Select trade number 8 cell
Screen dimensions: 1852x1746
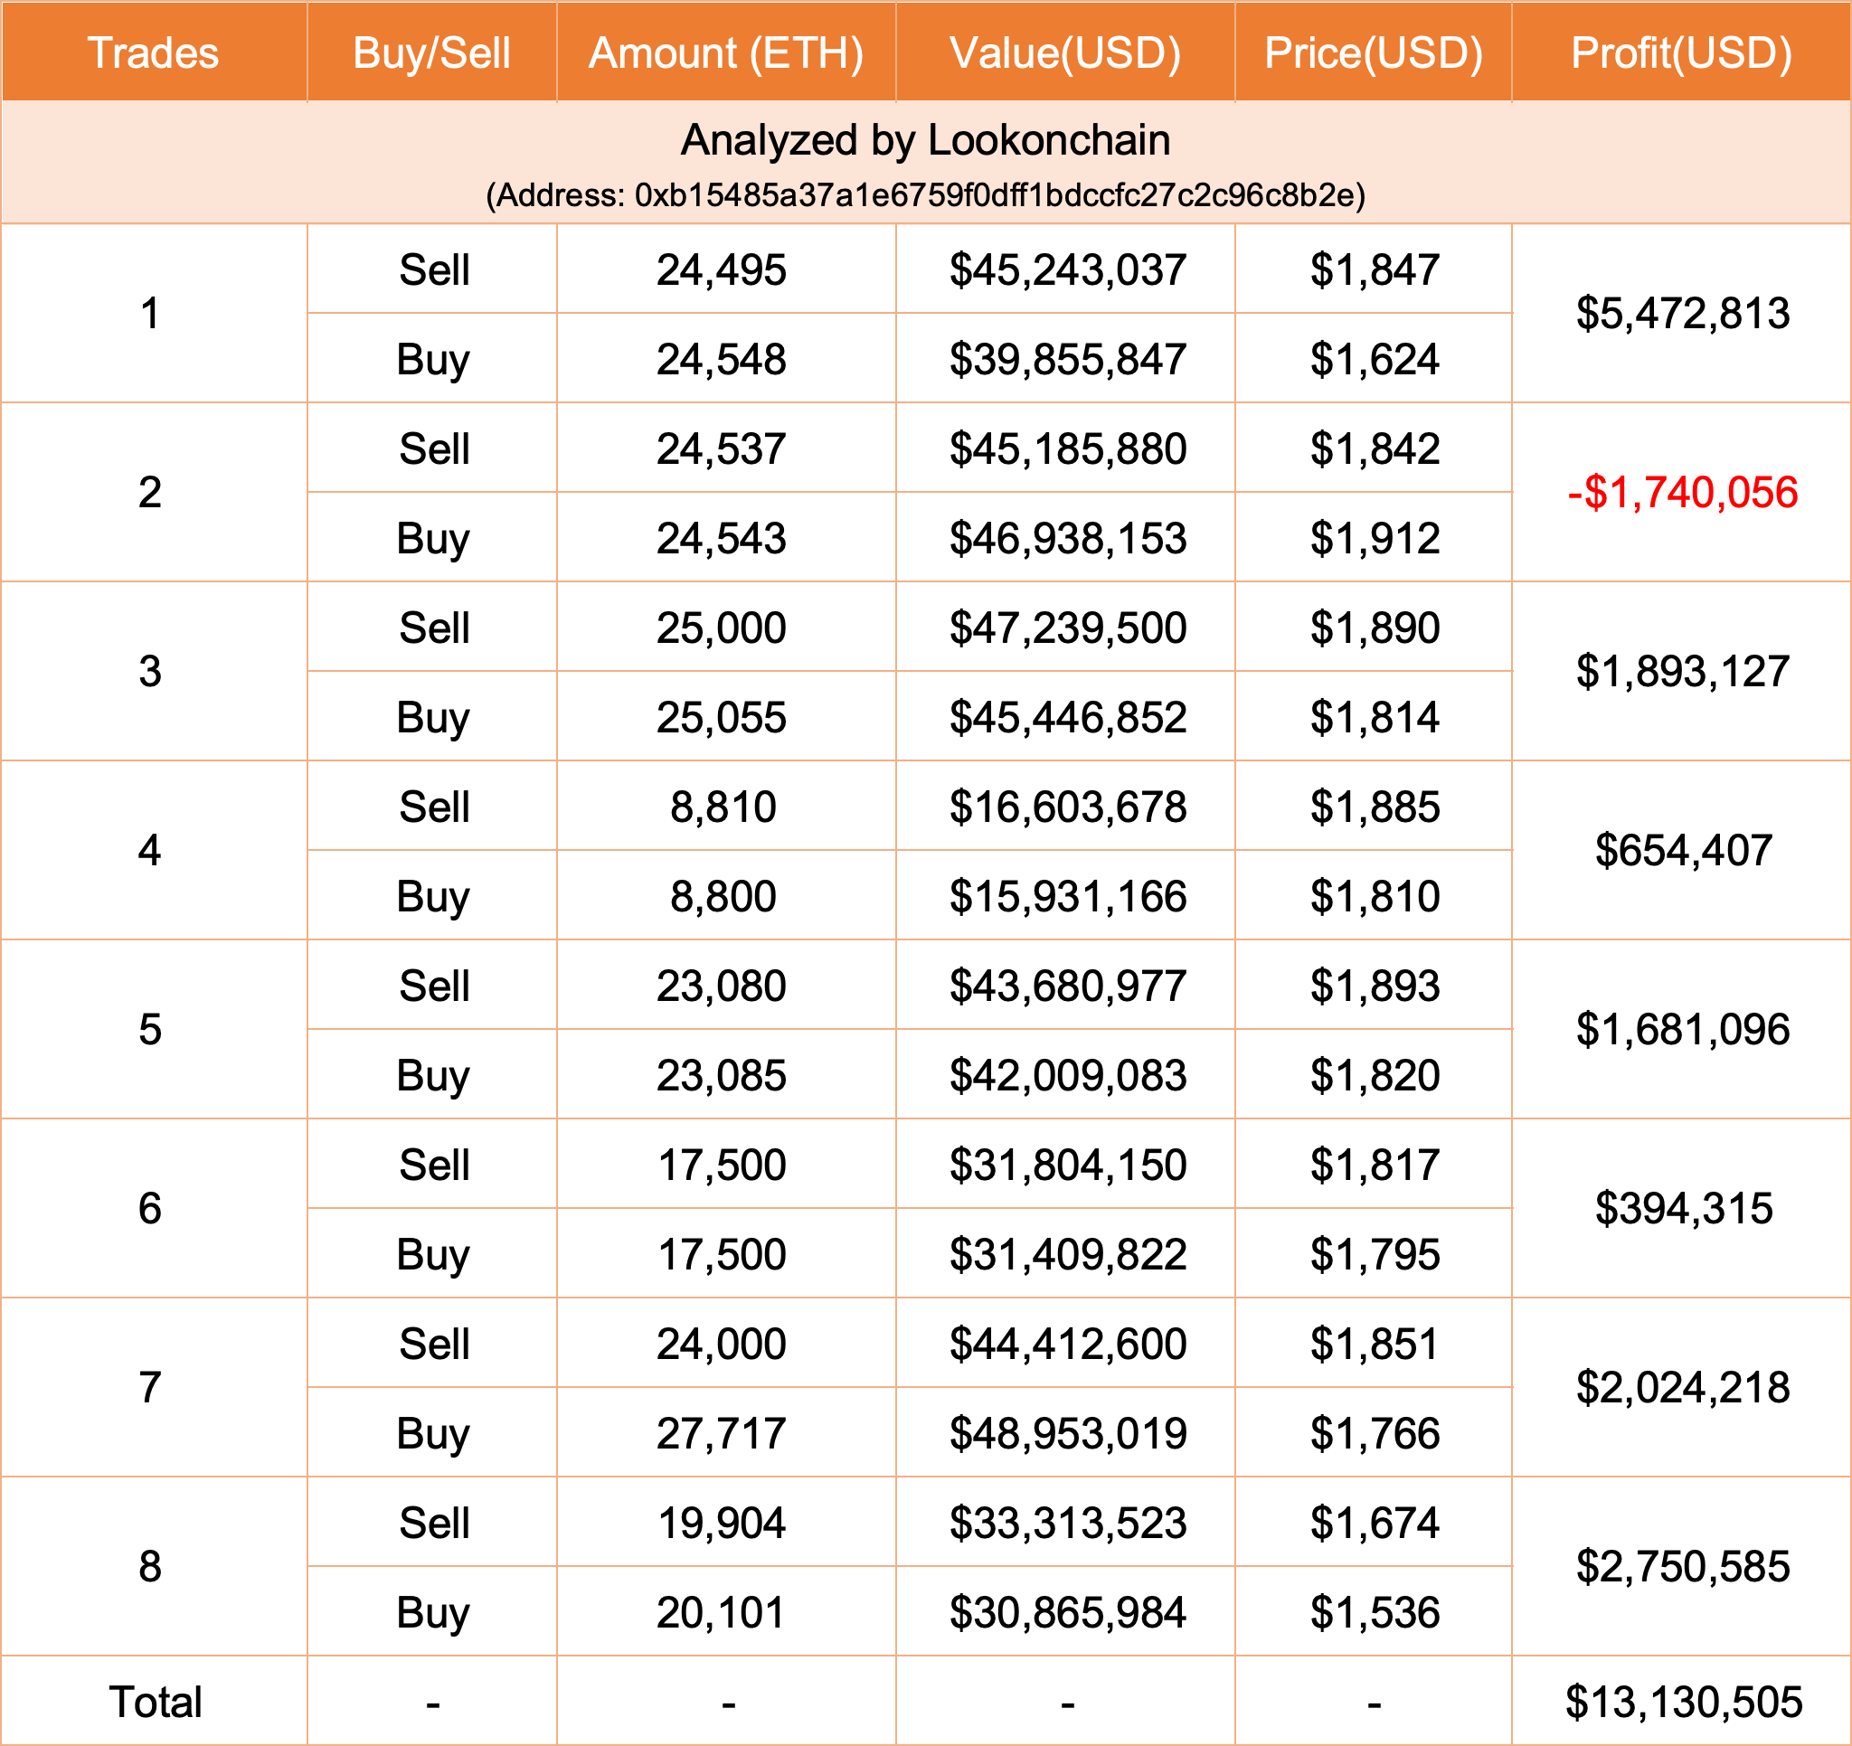[x=150, y=1566]
